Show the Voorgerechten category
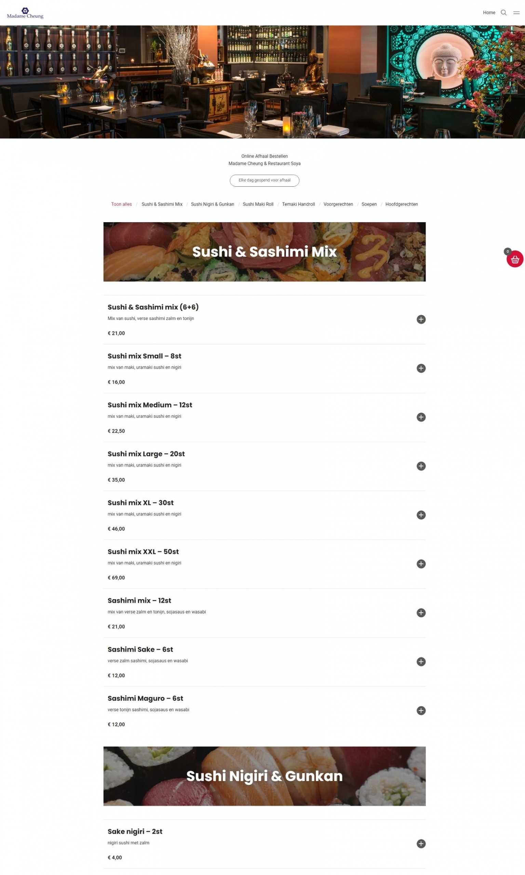 [338, 204]
